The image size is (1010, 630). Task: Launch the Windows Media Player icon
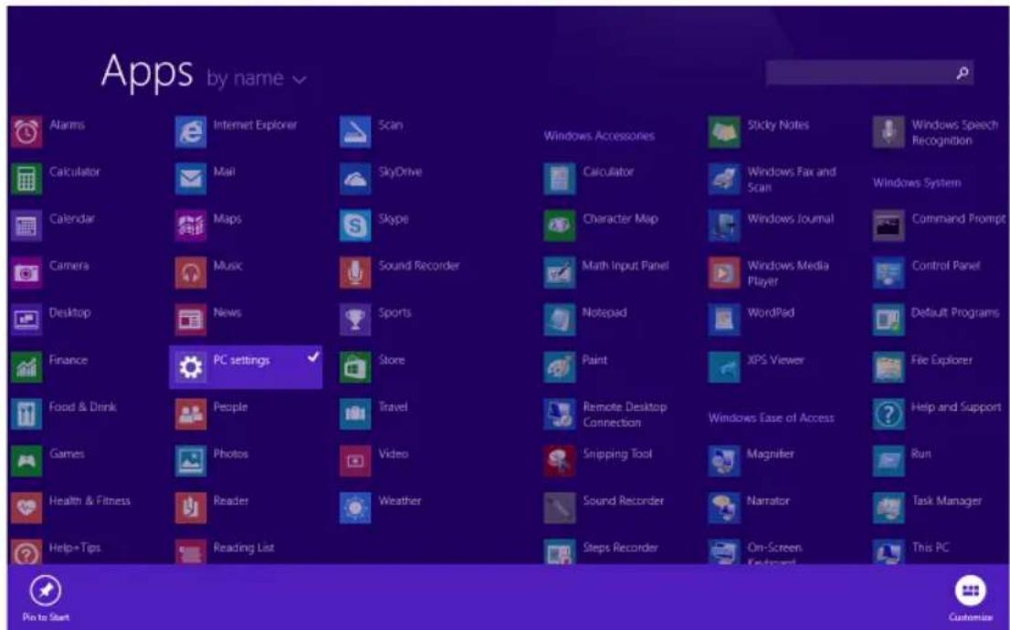(x=724, y=273)
